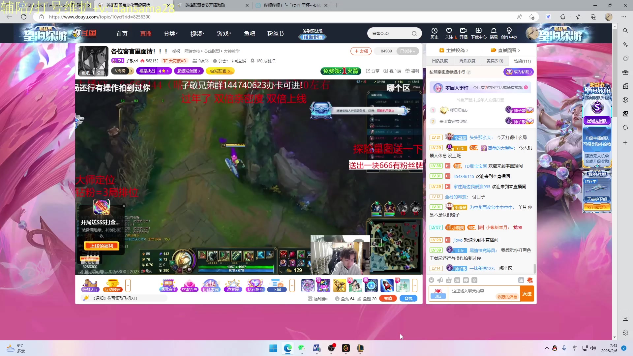Open the 主播投稿 chevron link

(x=454, y=50)
